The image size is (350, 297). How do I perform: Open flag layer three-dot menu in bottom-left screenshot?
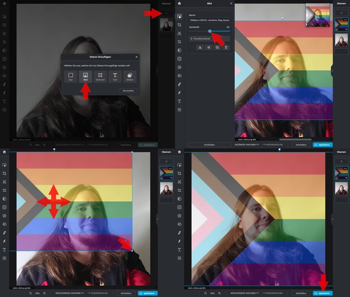click(x=171, y=168)
